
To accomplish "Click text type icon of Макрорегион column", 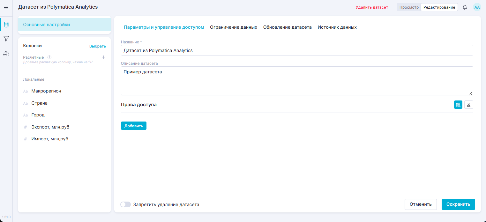I will [x=26, y=91].
